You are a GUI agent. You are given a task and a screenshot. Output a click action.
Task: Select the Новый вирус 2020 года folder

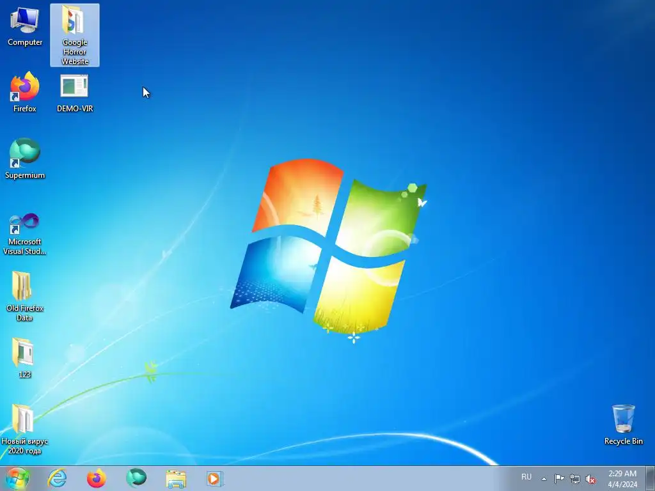[x=25, y=429]
